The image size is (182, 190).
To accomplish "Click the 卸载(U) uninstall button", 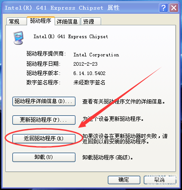I will coord(44,157).
